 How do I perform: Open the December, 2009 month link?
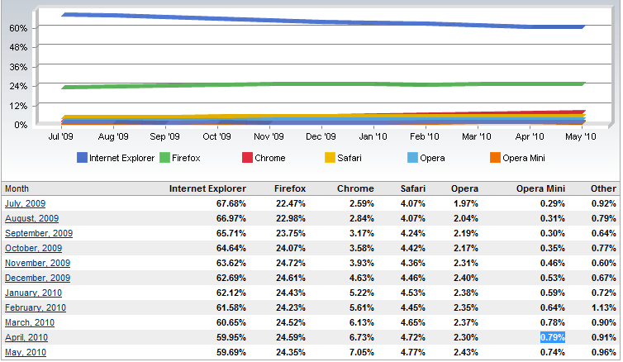pyautogui.click(x=36, y=278)
